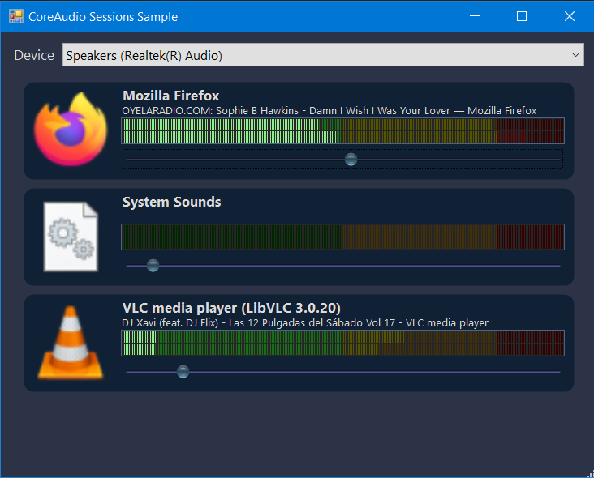The image size is (594, 478).
Task: Click the VLC media player volume slider thumb
Action: 183,372
